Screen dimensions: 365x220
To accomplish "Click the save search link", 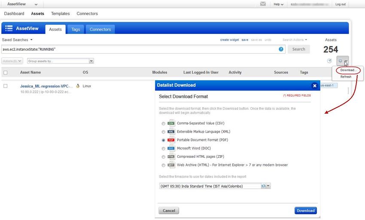I will tap(245, 40).
